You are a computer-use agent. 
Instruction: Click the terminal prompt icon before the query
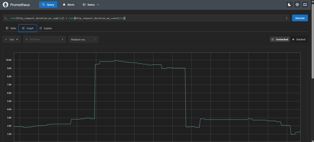(x=6, y=18)
